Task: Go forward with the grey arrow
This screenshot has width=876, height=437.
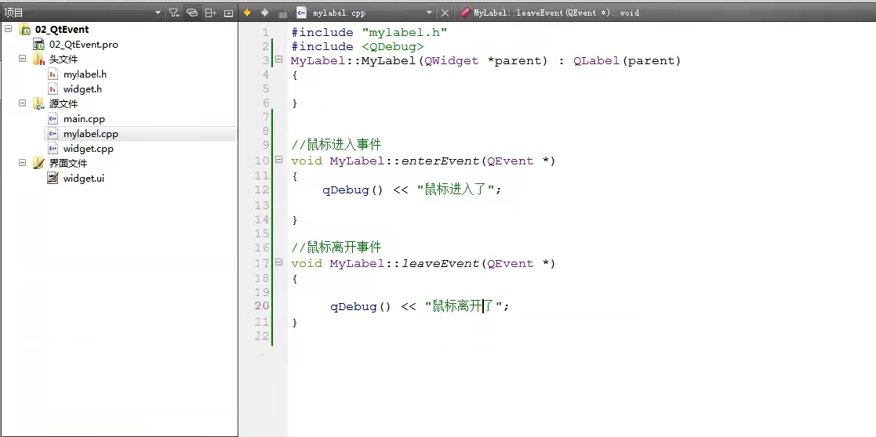Action: [x=265, y=13]
